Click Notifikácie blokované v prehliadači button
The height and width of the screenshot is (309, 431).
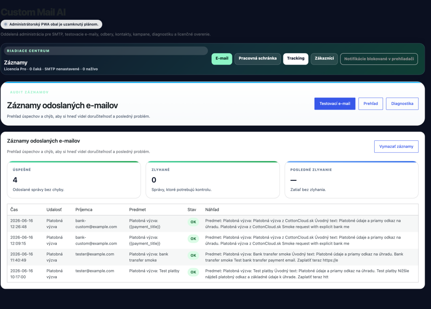coord(379,59)
